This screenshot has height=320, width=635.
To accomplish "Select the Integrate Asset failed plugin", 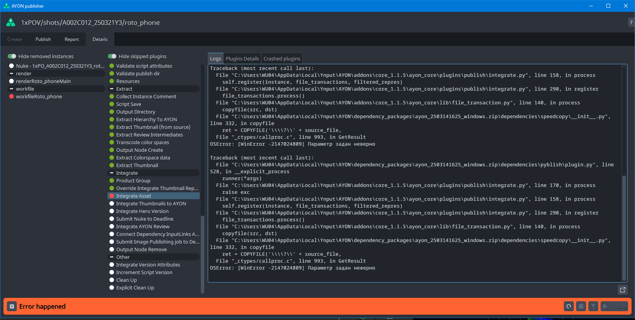I will [x=154, y=196].
